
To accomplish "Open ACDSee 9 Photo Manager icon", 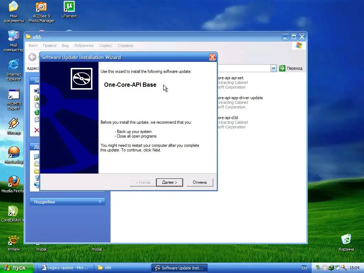I will coord(41,12).
